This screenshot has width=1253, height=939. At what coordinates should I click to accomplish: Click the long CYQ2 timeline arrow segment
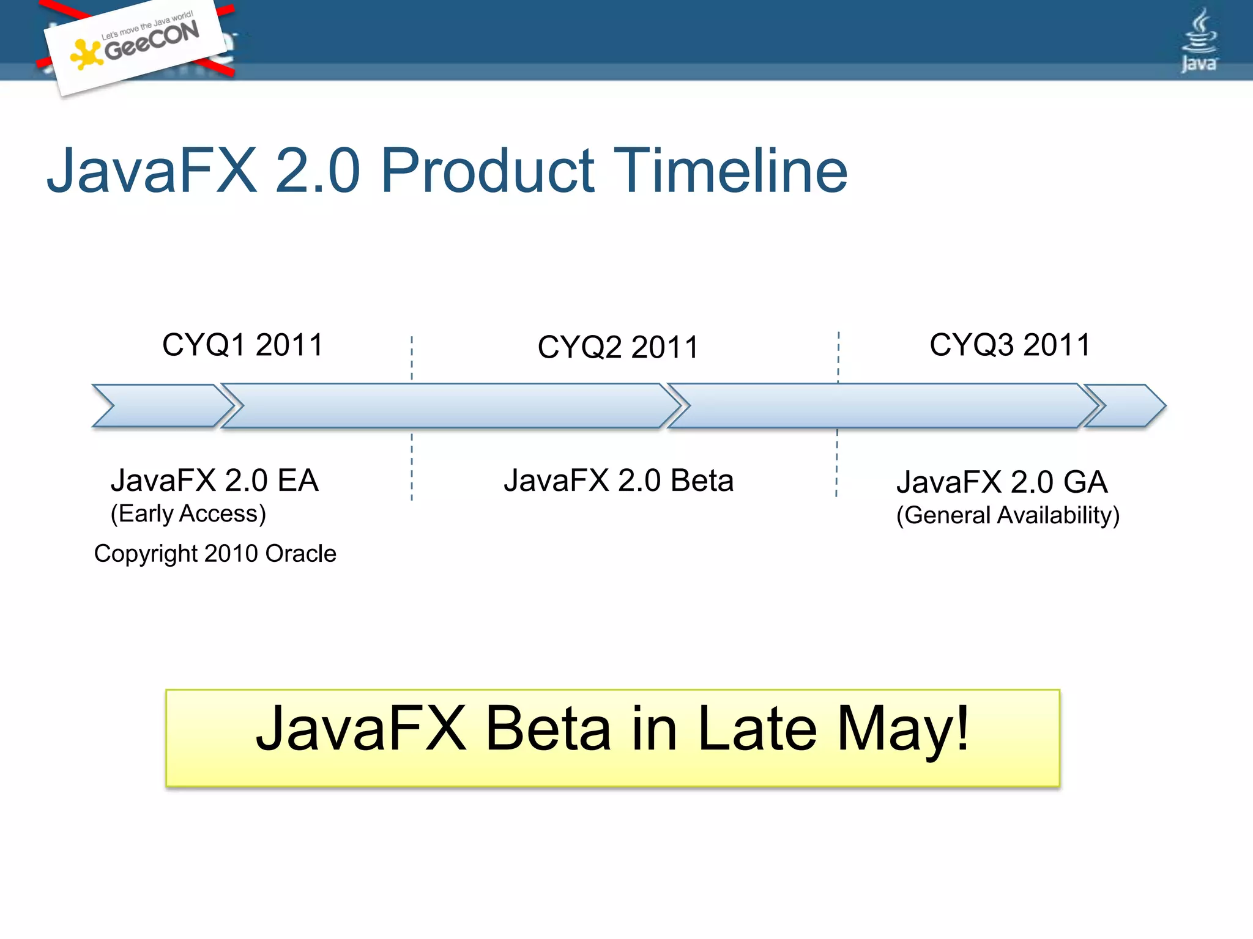pos(450,405)
